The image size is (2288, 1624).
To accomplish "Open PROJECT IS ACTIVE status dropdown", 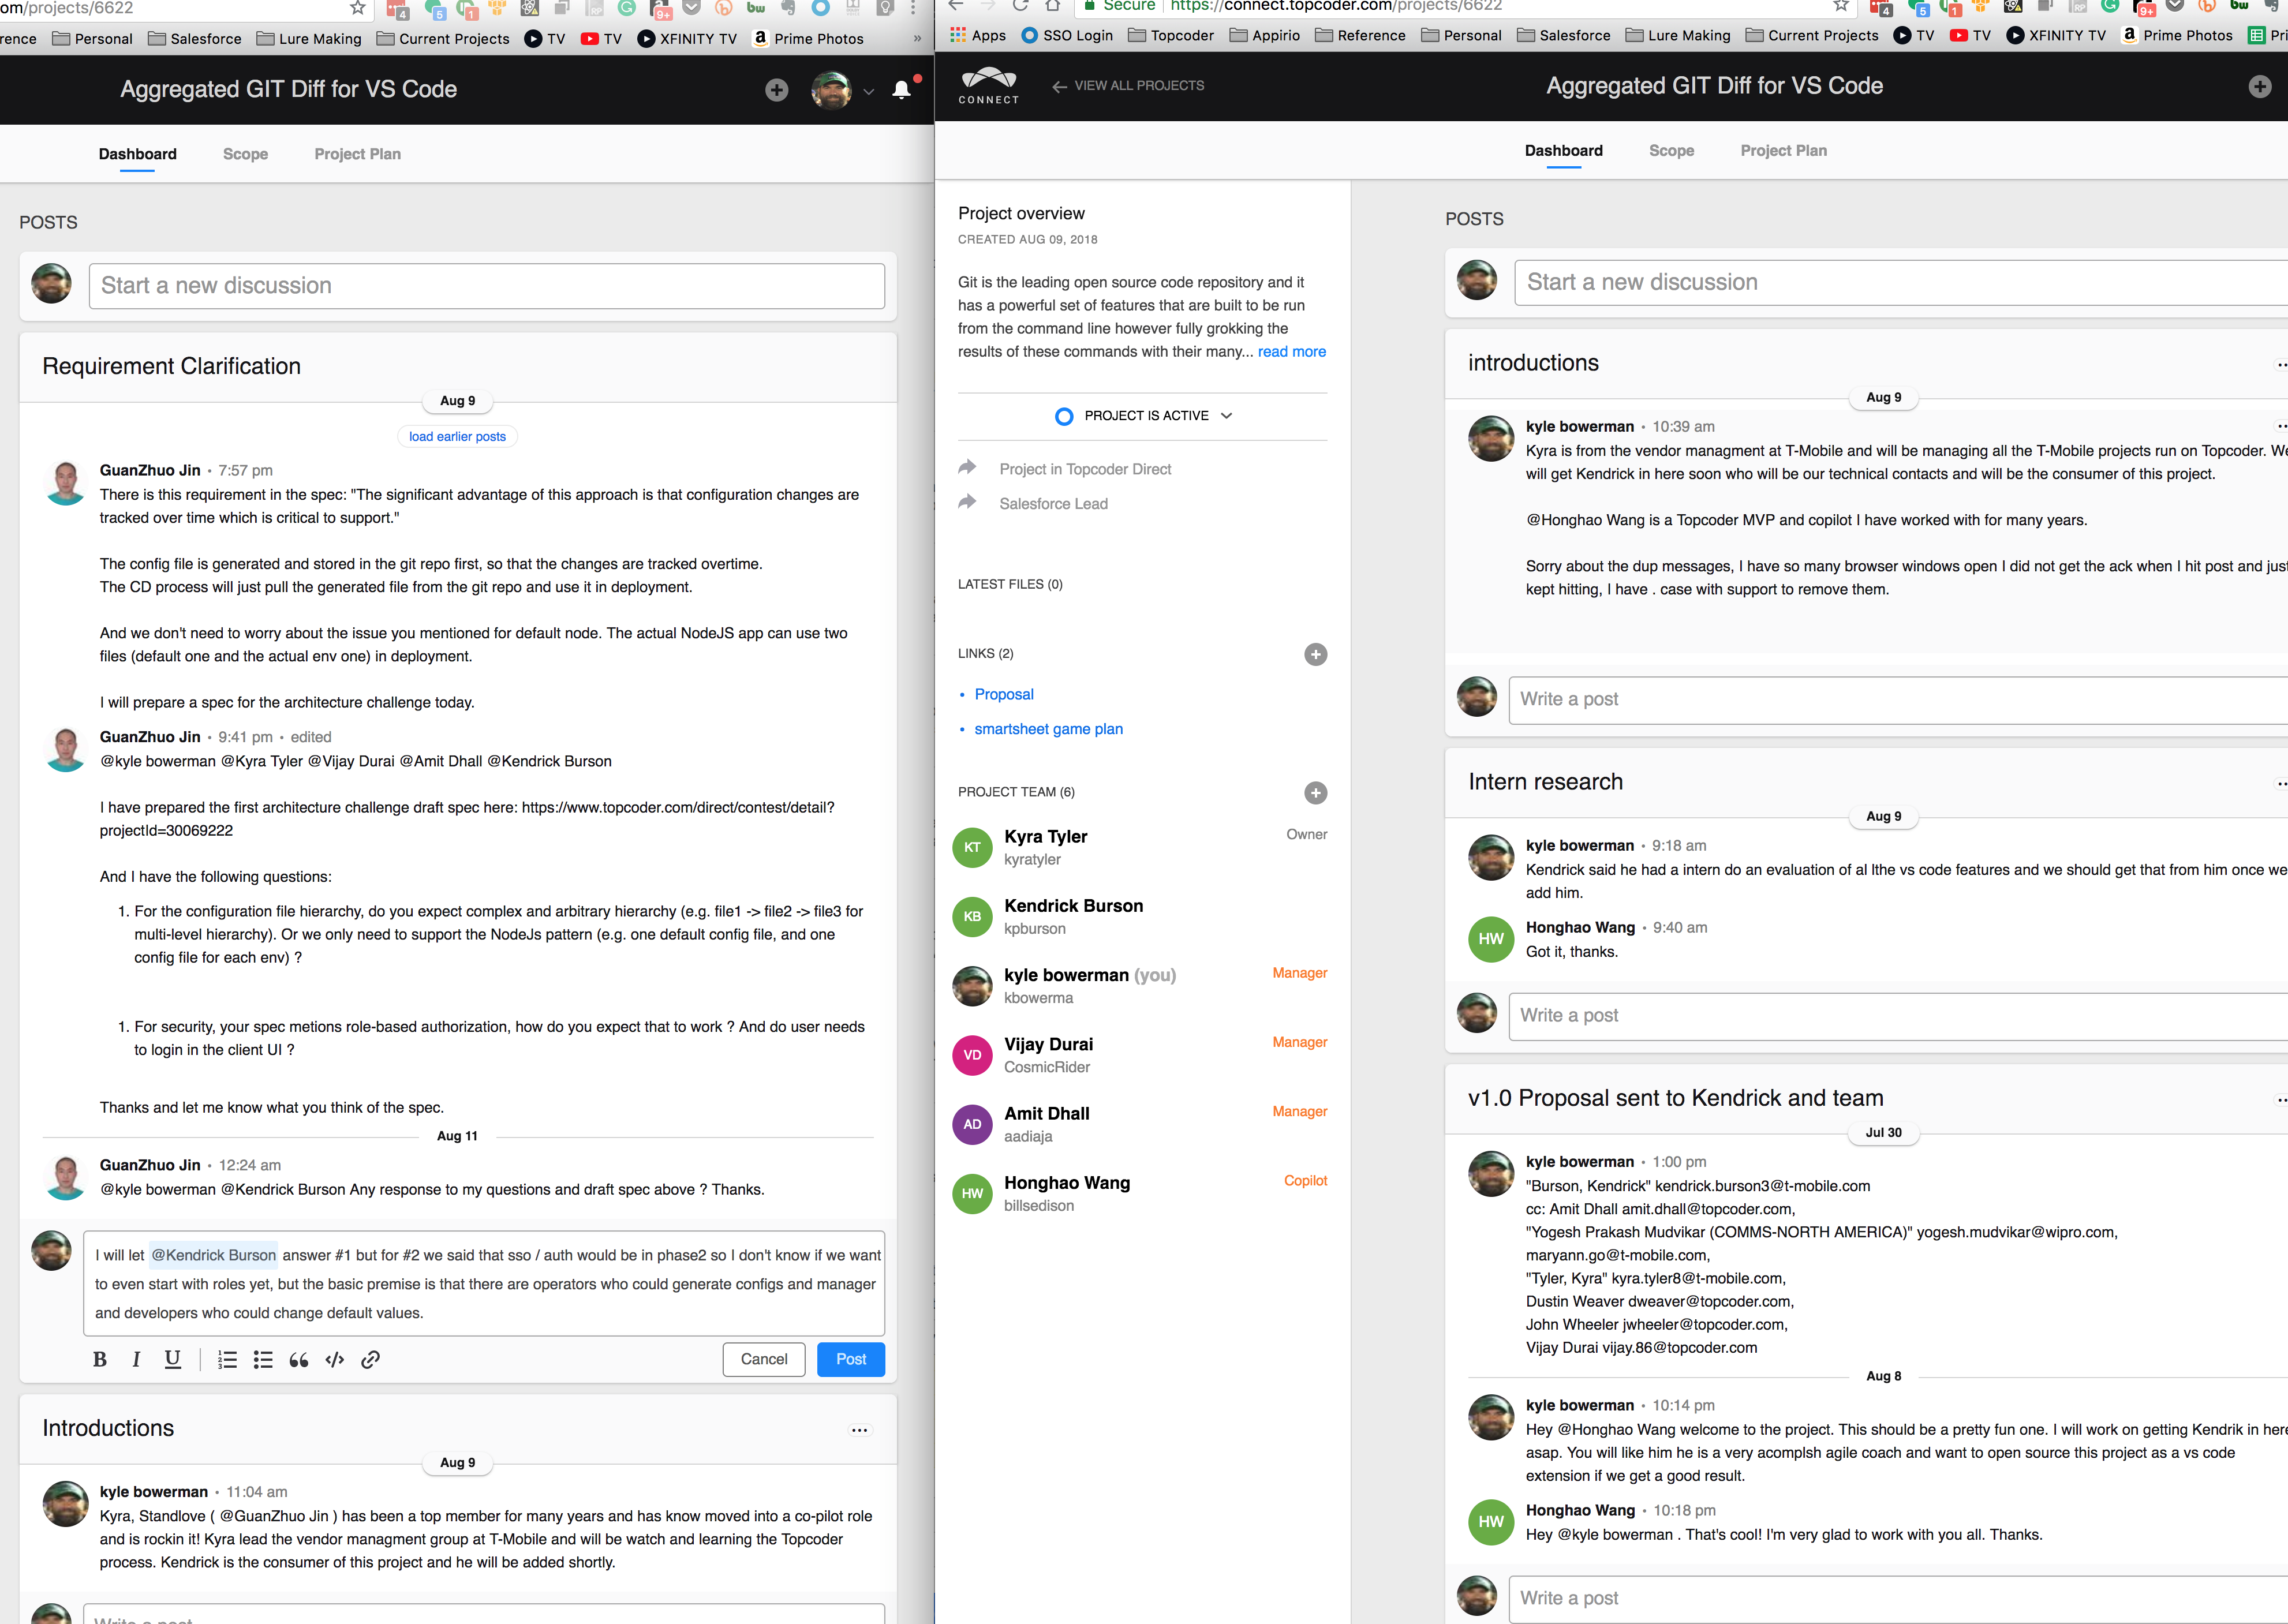I will click(x=1144, y=416).
